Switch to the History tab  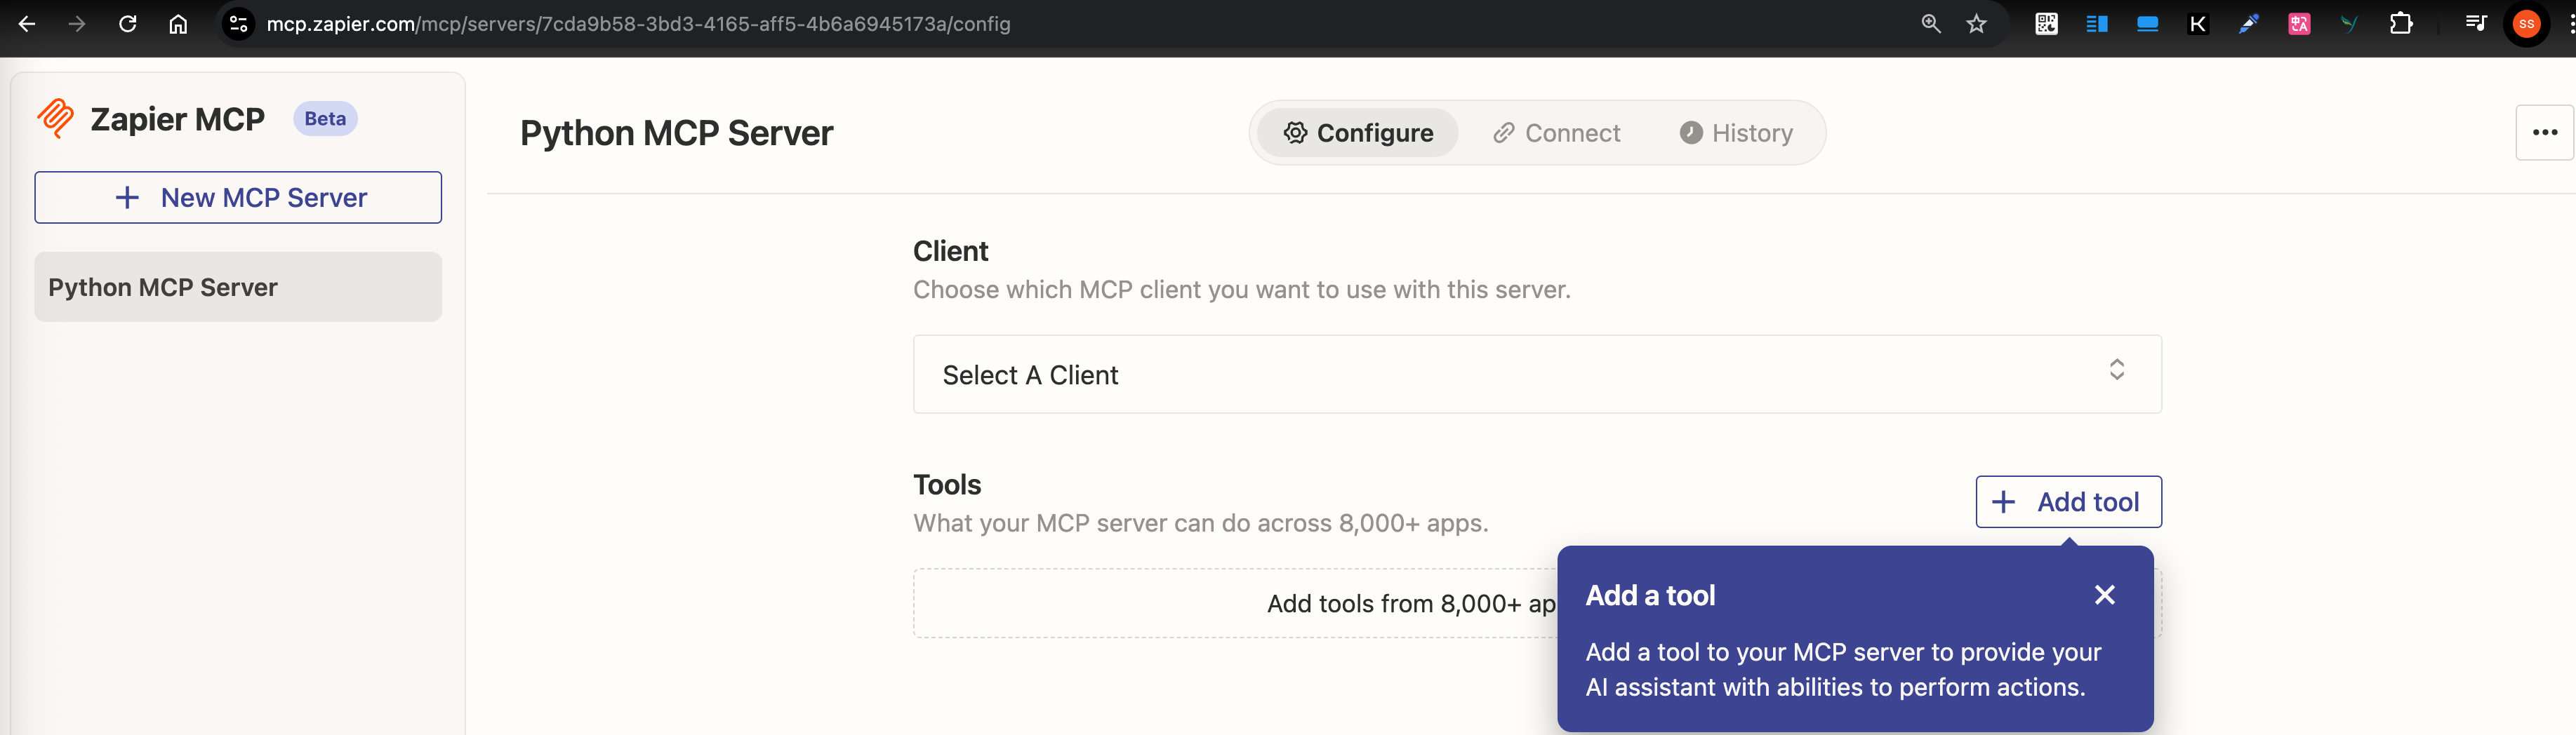point(1736,133)
